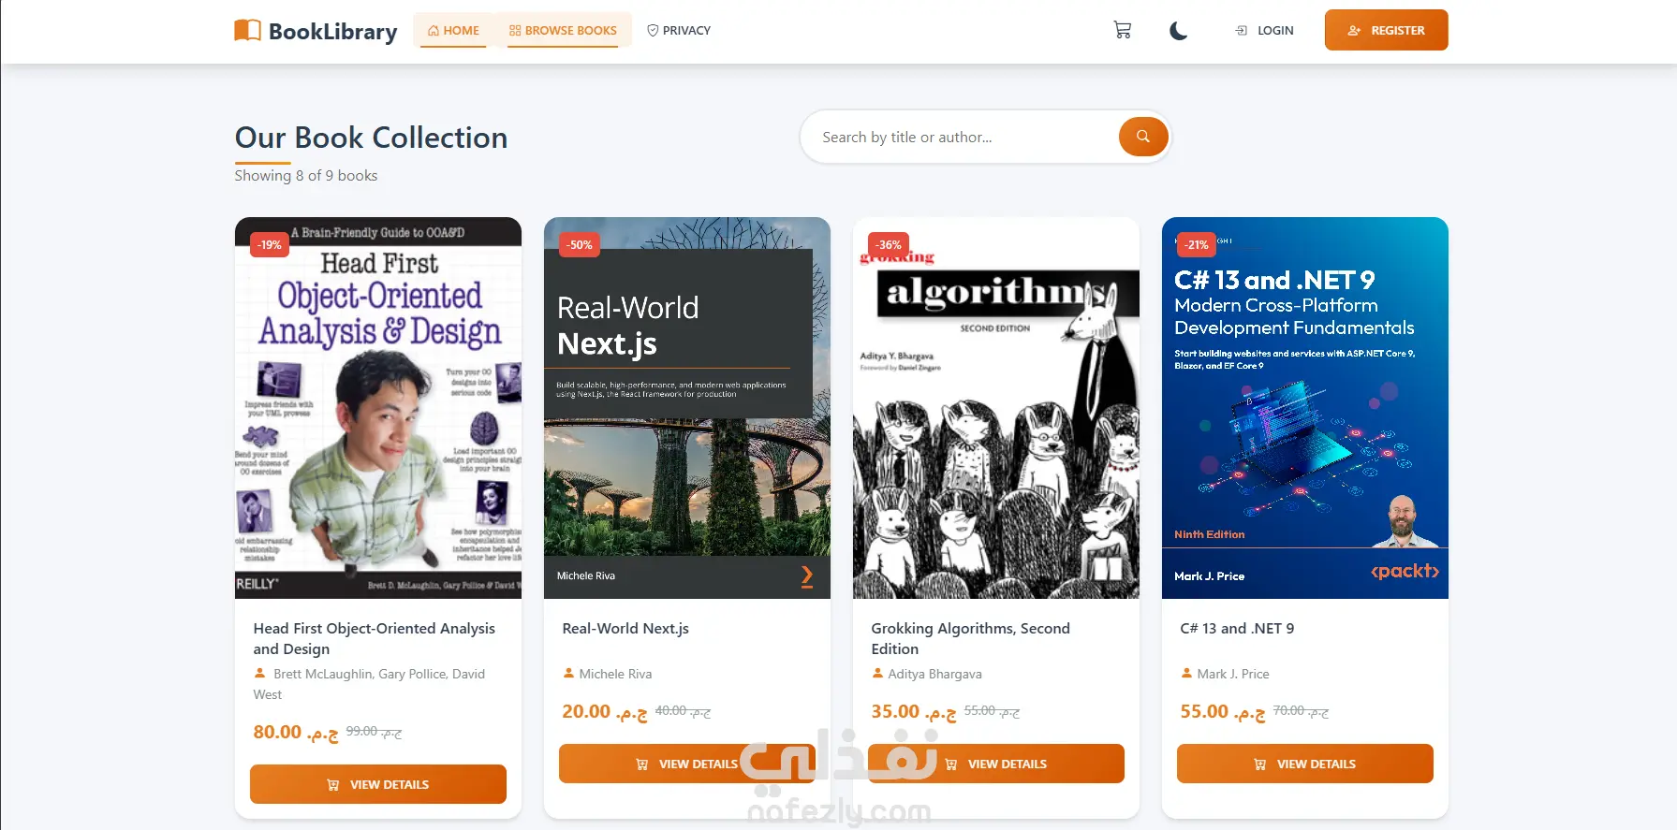
Task: Click the Login link
Action: click(1264, 31)
